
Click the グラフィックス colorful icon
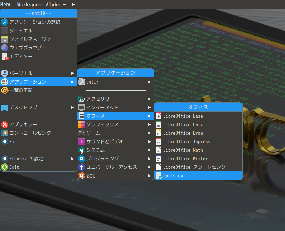pos(82,124)
